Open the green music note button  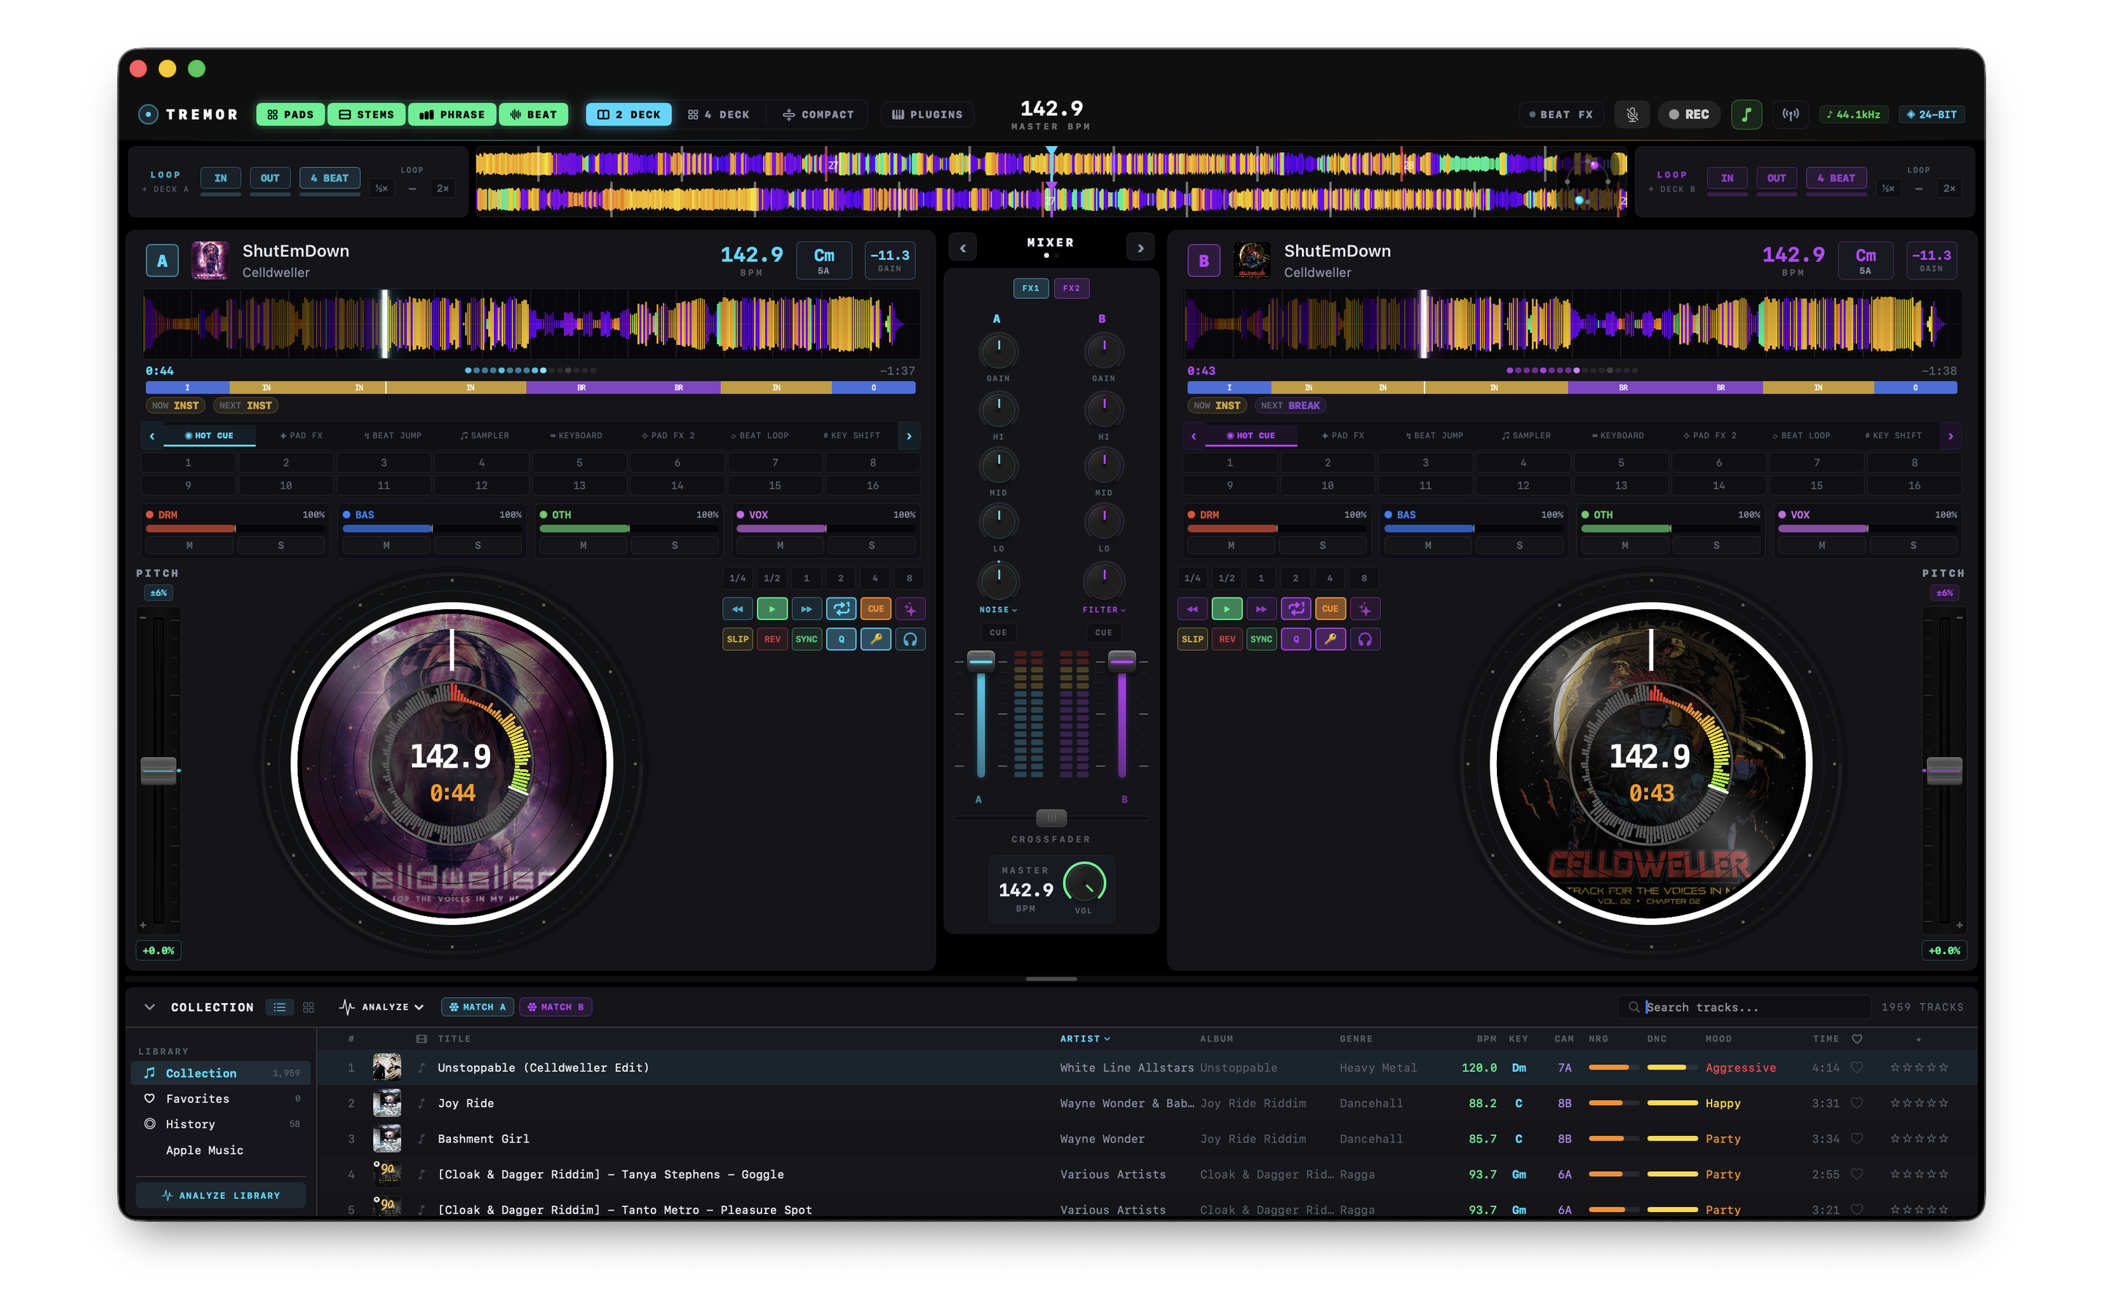(1746, 114)
